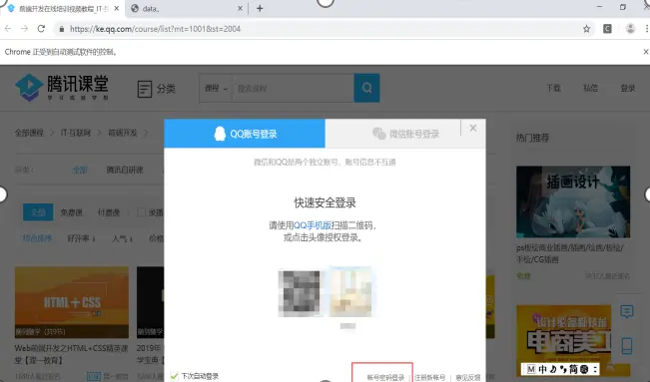Viewport: 650px width, 382px height.
Task: Click IT·互联网 breadcrumb
Action: tap(76, 133)
